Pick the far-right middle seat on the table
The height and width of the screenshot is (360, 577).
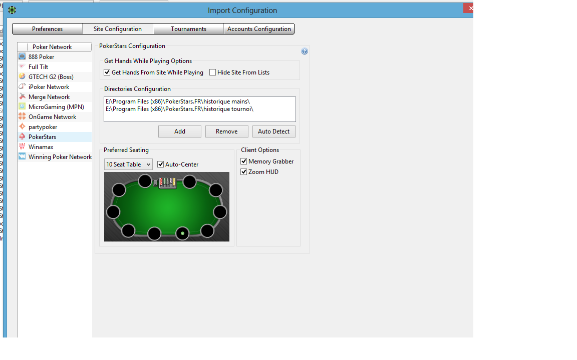tap(220, 212)
